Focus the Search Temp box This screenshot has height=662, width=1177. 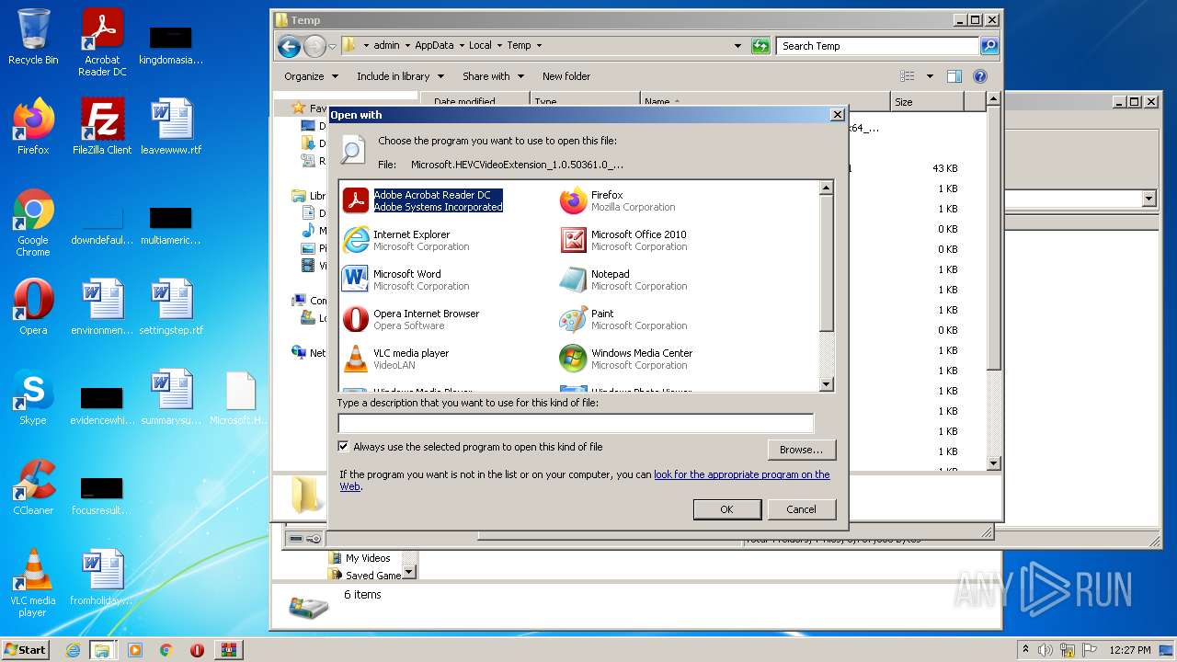point(878,46)
